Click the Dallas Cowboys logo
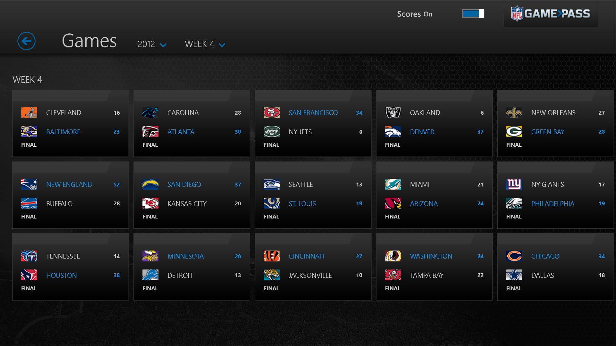 pos(514,275)
